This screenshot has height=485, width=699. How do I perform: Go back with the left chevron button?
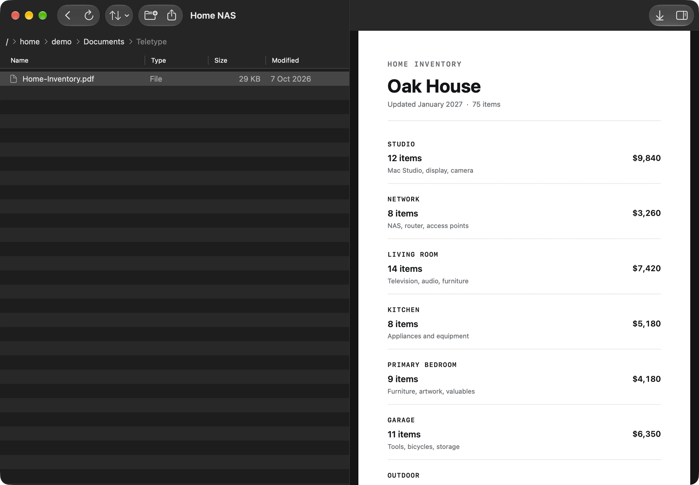pos(68,15)
